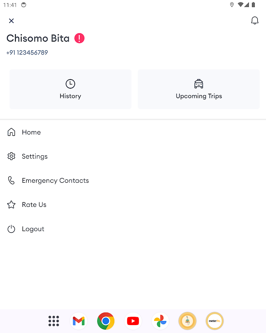Click the phone icon beside Emergency Contacts
This screenshot has height=333, width=266.
tap(11, 181)
